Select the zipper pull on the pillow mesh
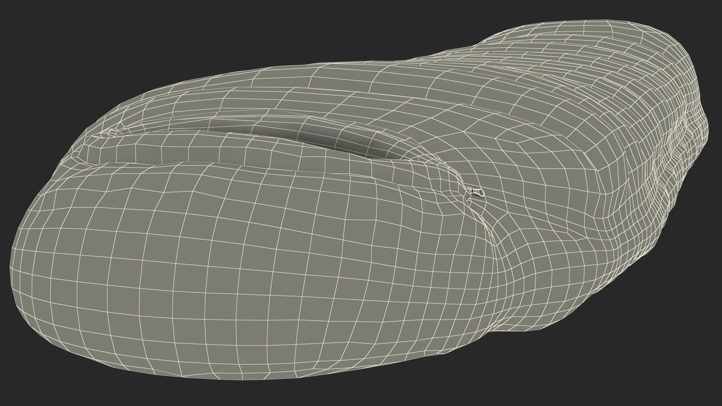 [x=475, y=191]
